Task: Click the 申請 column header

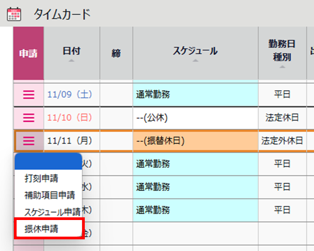Action: [28, 53]
